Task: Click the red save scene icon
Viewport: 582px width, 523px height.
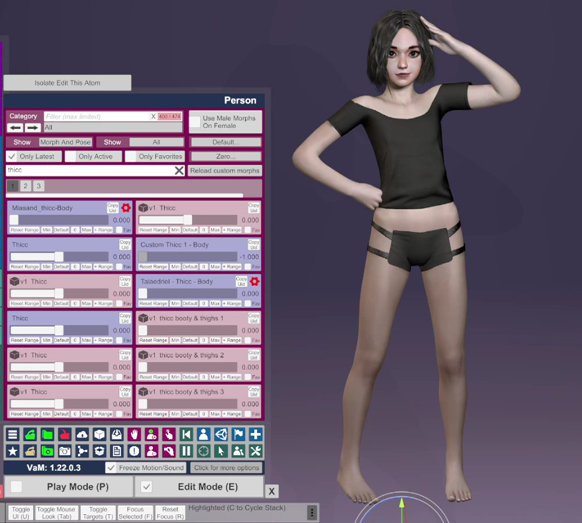Action: (x=65, y=434)
